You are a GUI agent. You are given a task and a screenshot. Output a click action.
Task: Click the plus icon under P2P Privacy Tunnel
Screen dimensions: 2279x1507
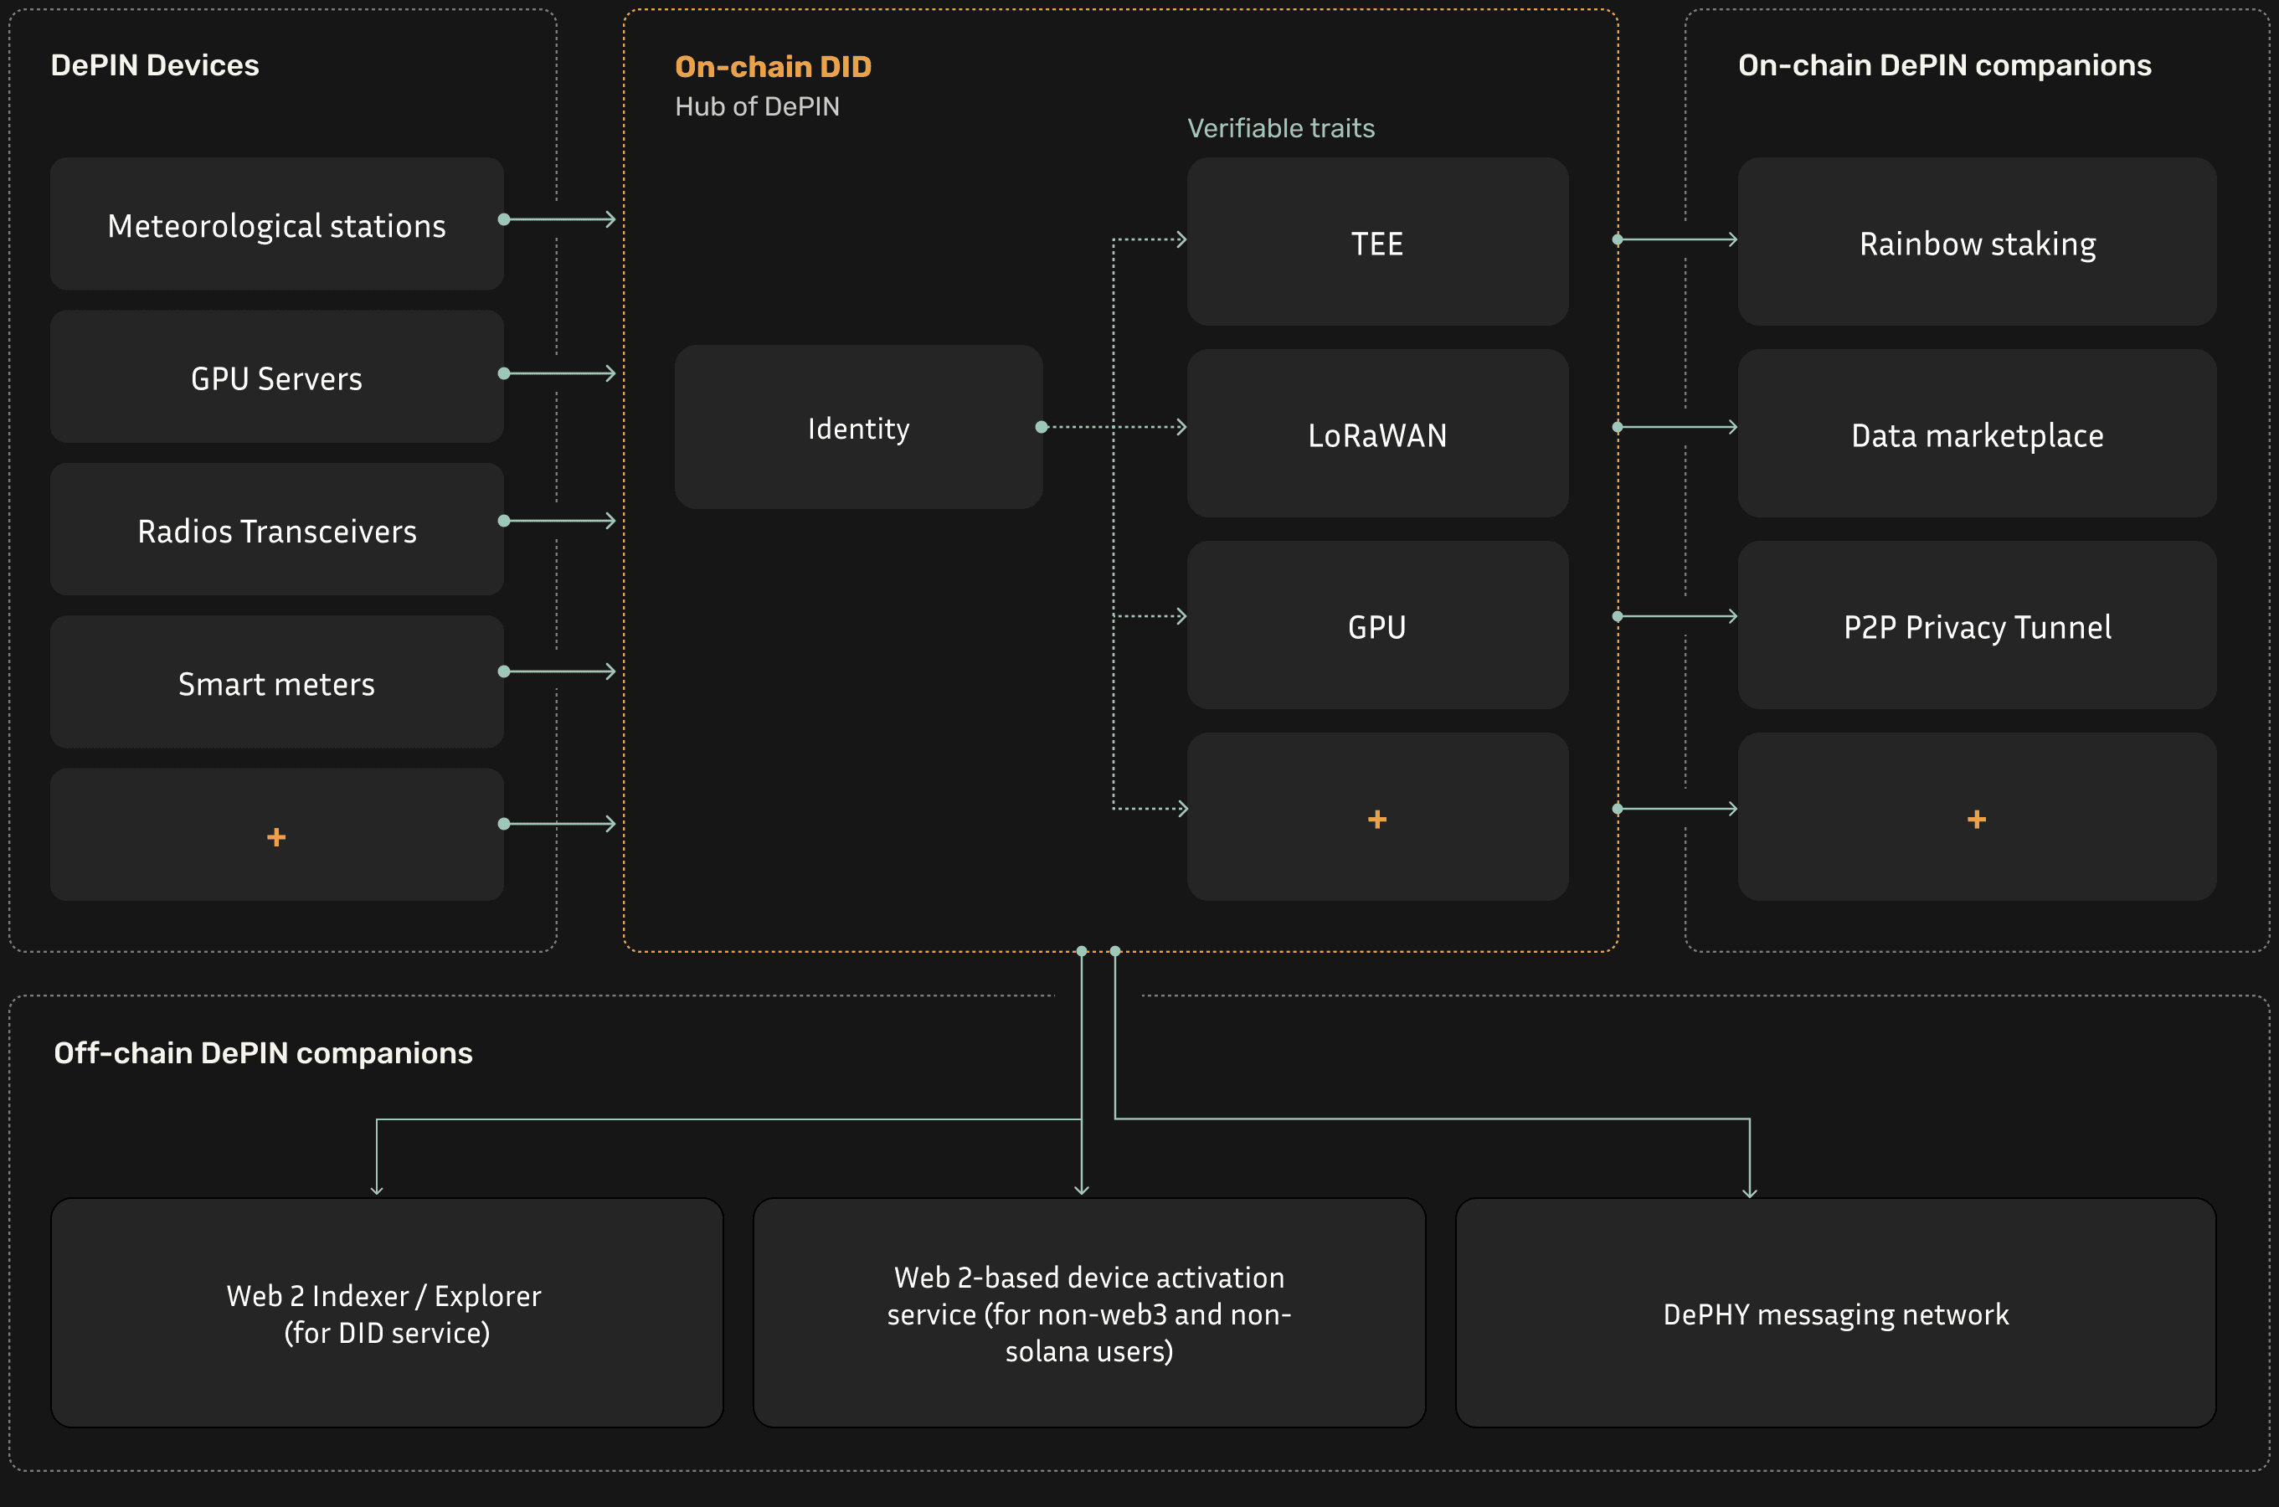[1976, 819]
